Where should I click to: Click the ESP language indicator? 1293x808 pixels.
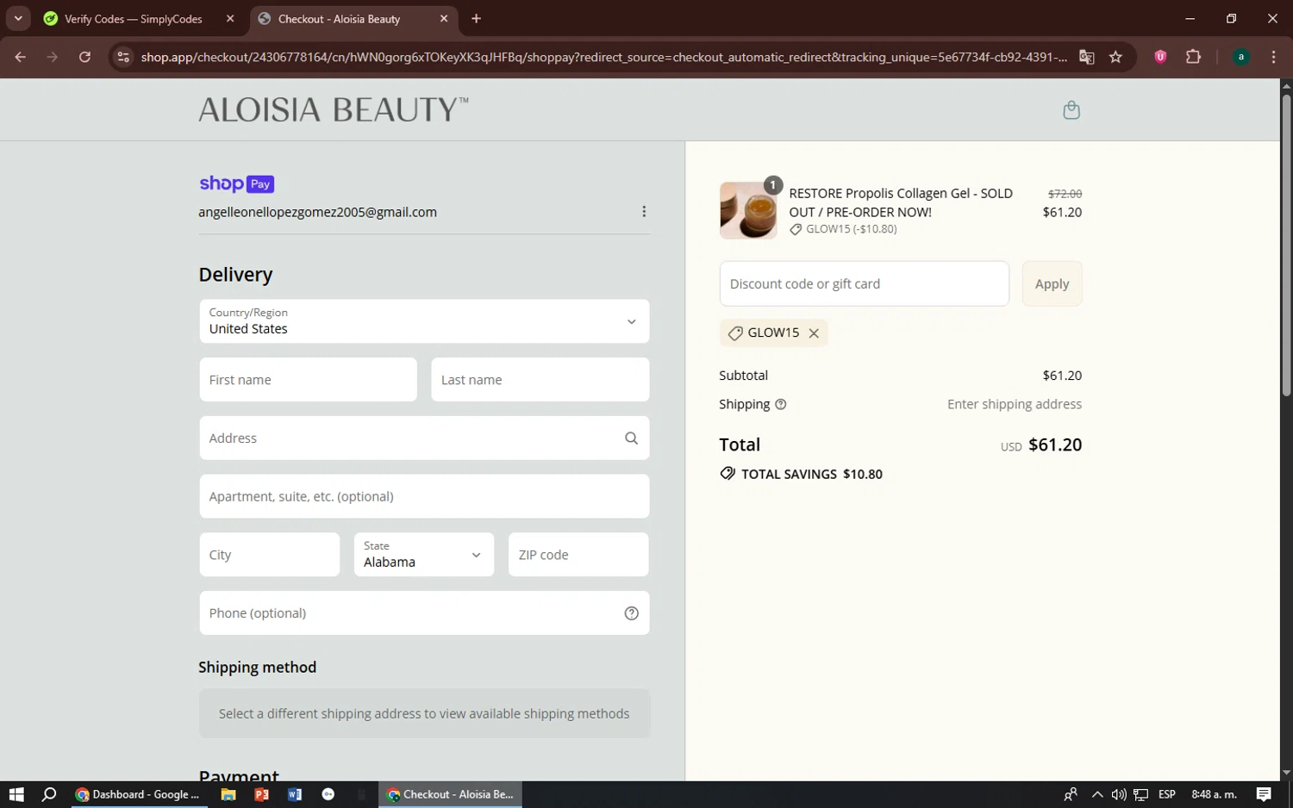click(1167, 794)
